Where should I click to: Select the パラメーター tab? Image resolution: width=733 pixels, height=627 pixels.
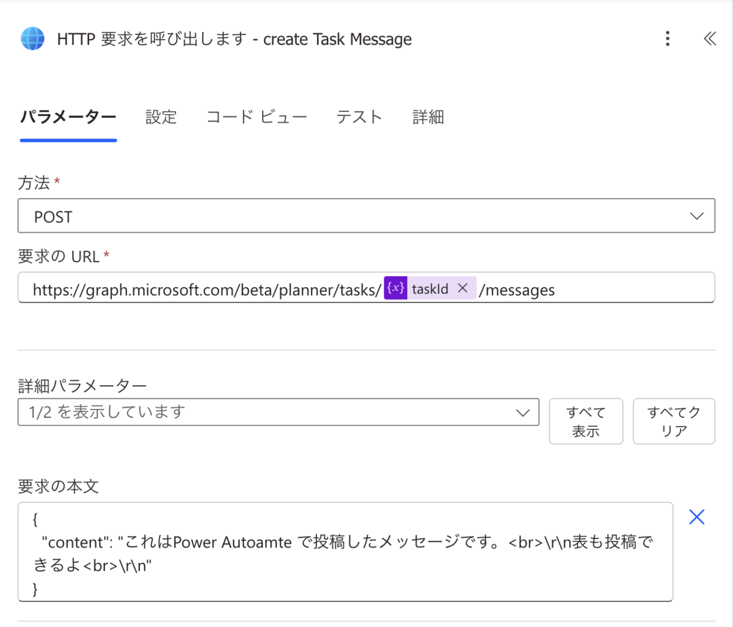(x=68, y=117)
